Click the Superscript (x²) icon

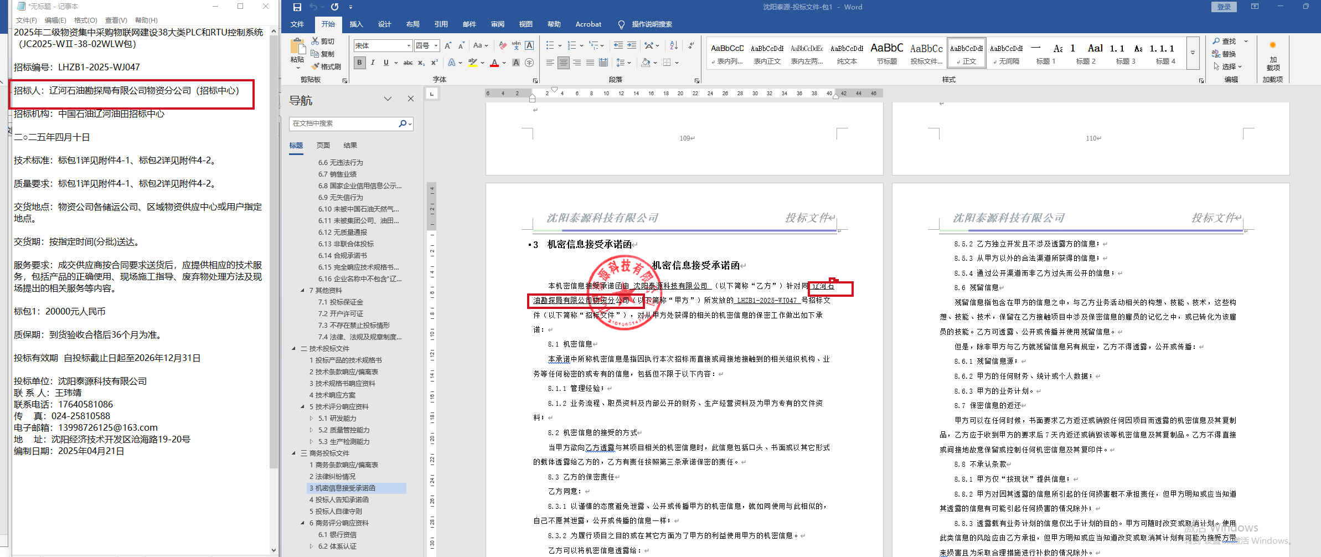point(435,63)
